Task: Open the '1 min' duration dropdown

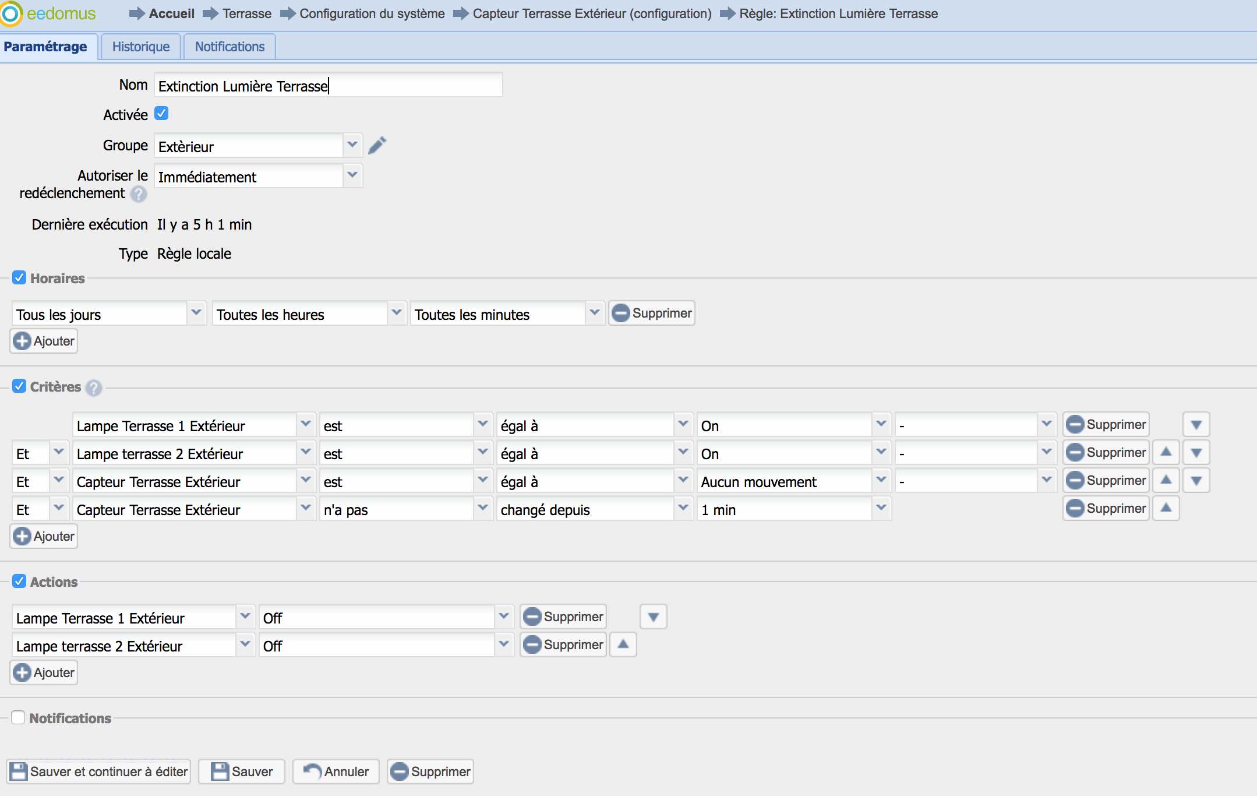Action: (881, 509)
